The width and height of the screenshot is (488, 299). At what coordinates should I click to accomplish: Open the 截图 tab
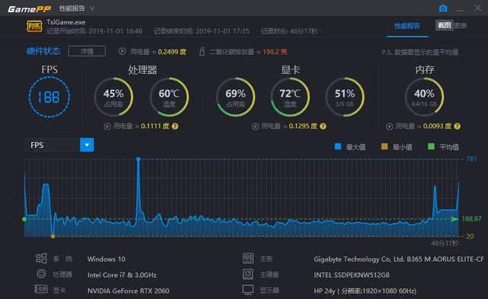[x=444, y=25]
